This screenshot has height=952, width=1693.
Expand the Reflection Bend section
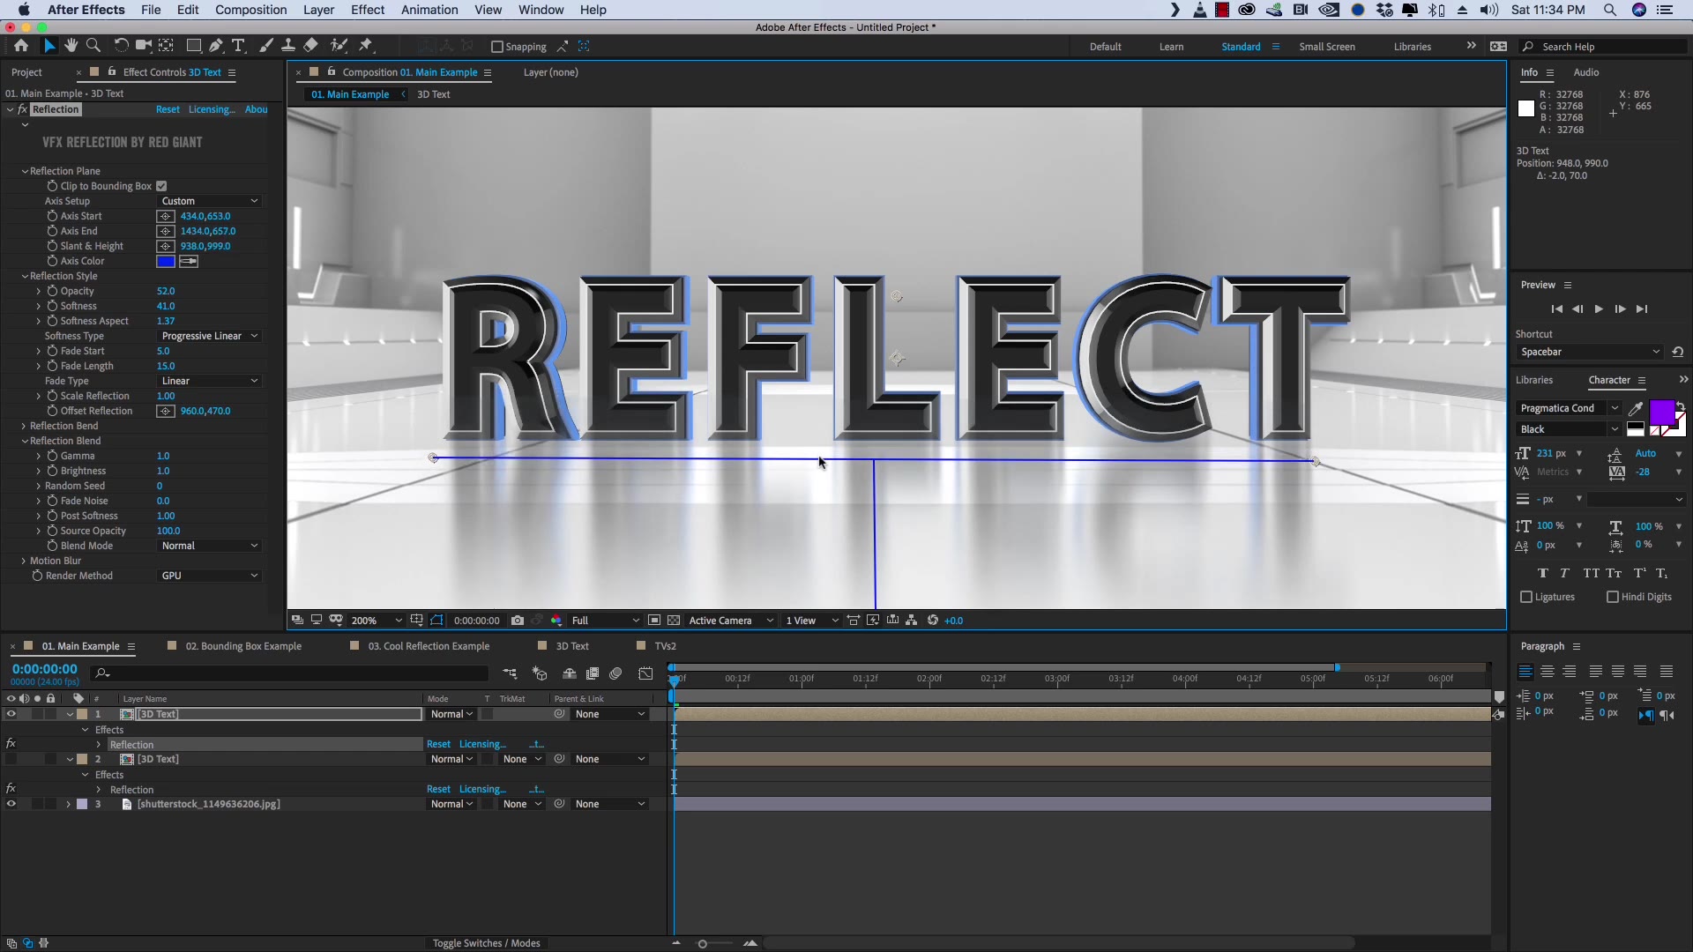click(x=24, y=426)
